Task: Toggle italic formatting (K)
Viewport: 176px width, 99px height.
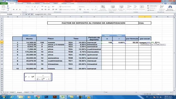Action: click(x=16, y=10)
